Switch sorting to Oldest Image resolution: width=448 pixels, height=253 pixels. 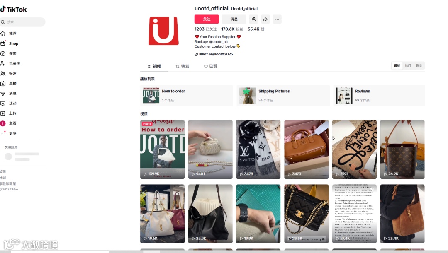coord(419,65)
